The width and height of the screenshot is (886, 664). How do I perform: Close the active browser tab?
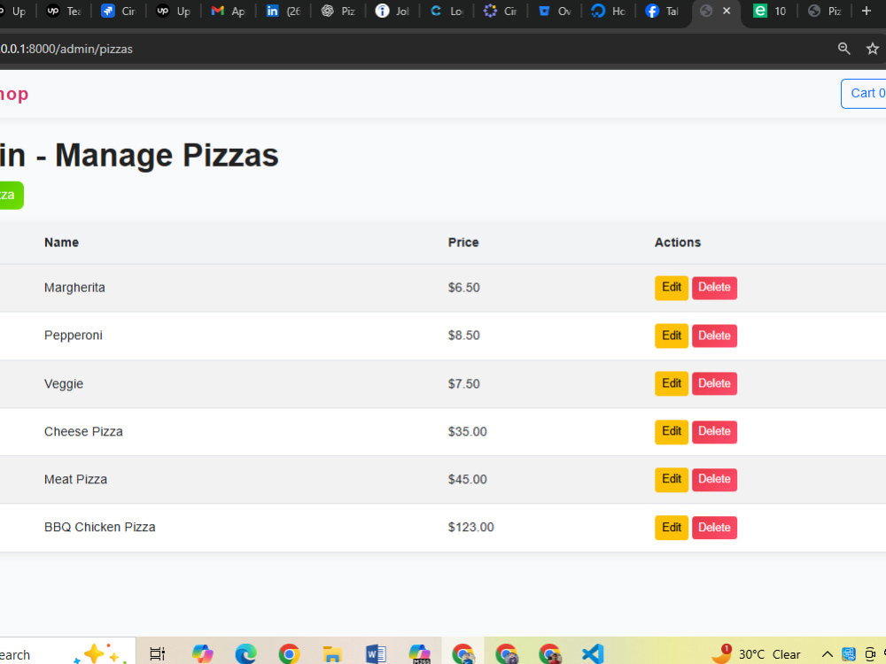(727, 11)
